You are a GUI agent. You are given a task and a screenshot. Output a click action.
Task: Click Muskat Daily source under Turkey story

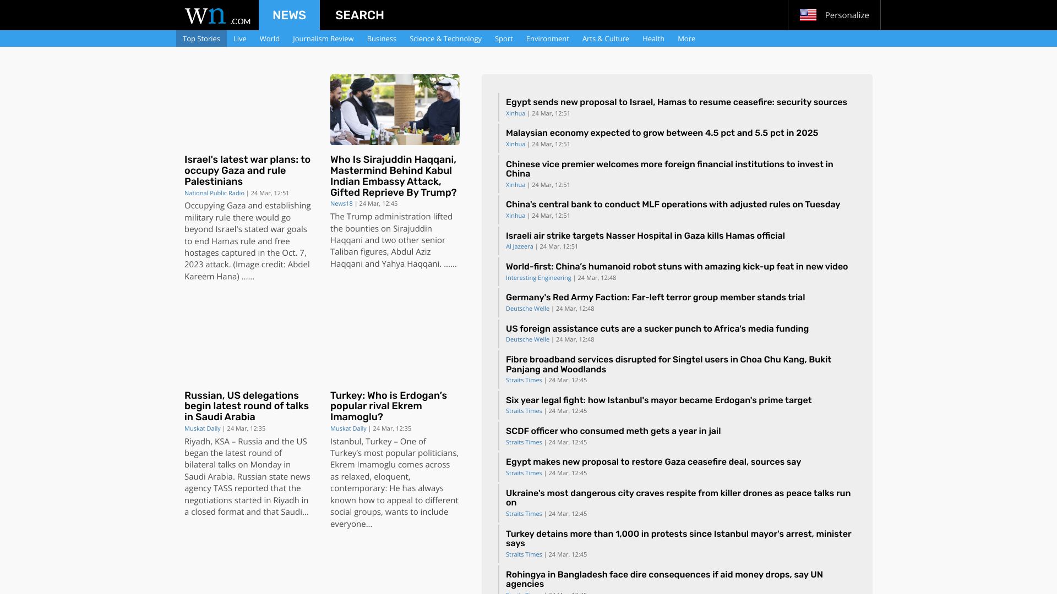(x=348, y=428)
